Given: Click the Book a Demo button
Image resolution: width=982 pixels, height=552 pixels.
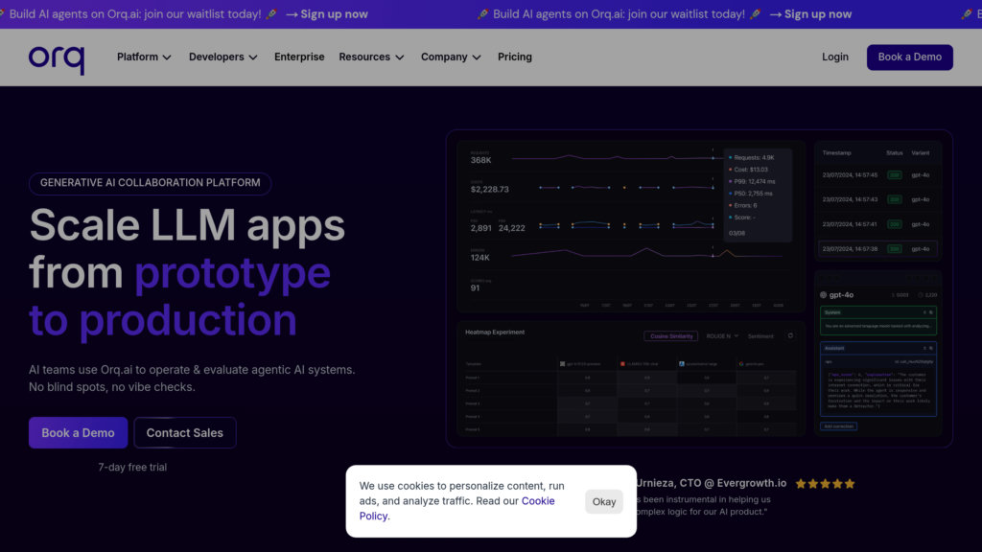Looking at the screenshot, I should point(909,57).
